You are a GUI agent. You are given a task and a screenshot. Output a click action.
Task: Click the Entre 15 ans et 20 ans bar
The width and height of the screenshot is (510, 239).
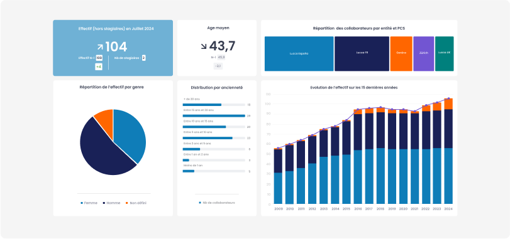coord(214,116)
